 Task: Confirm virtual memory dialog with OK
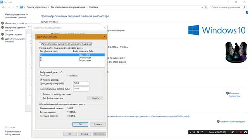click(80, 124)
